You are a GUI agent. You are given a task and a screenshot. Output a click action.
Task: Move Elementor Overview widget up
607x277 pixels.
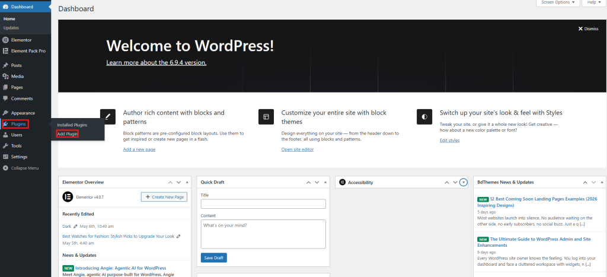pos(170,182)
